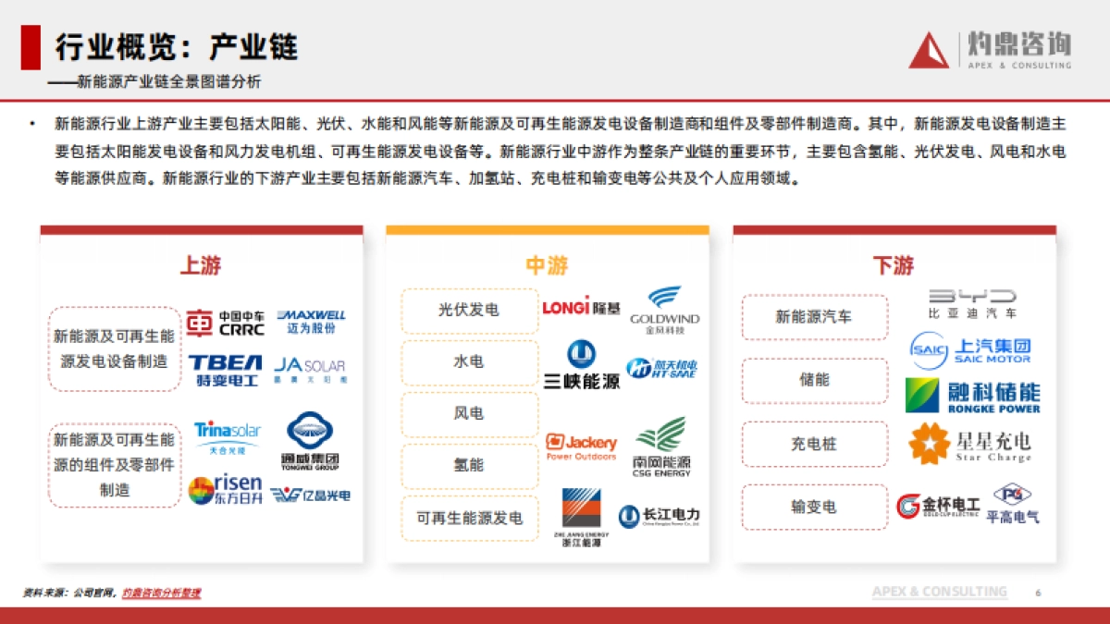The height and width of the screenshot is (624, 1110).
Task: Select the 光伏发电 dashed box
Action: click(x=467, y=311)
